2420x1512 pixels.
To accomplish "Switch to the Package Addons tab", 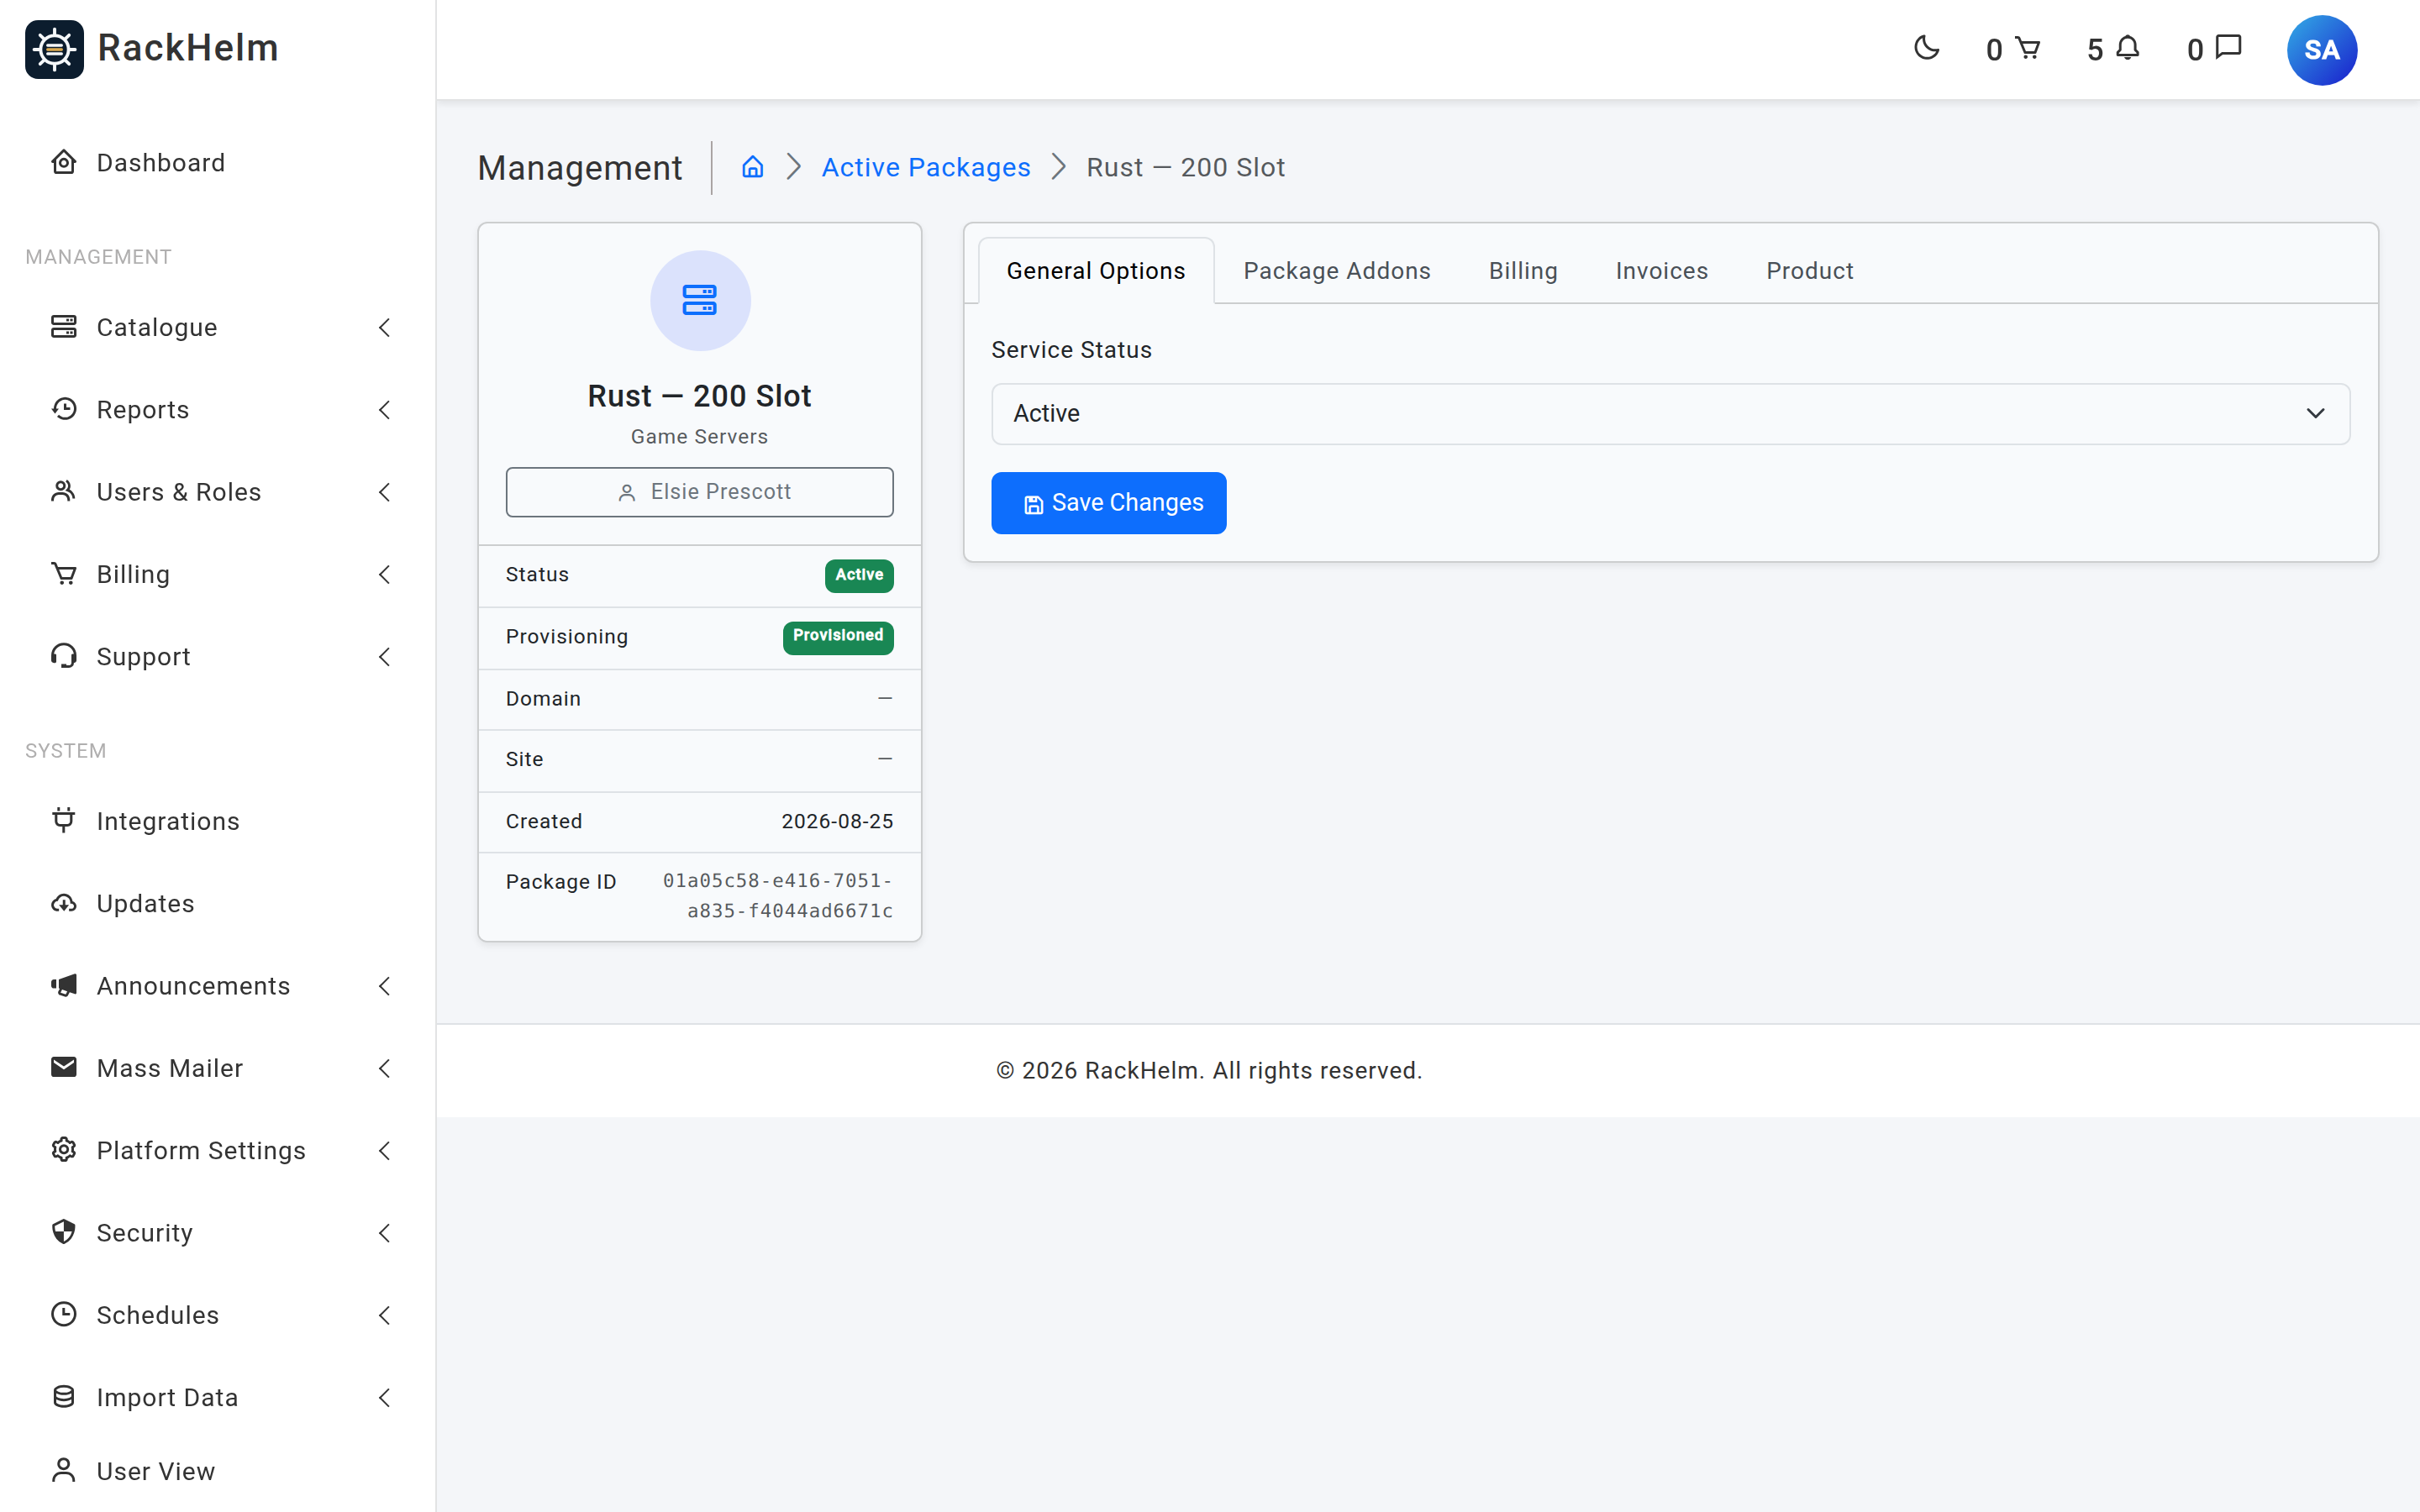I will pos(1336,271).
